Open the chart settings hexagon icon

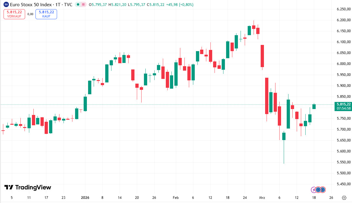(x=344, y=198)
